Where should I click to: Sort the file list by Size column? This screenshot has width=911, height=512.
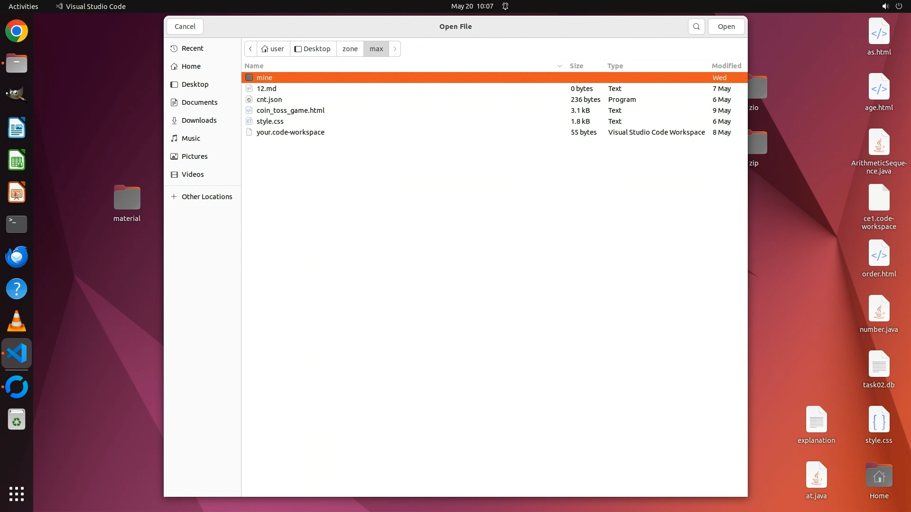click(x=576, y=66)
